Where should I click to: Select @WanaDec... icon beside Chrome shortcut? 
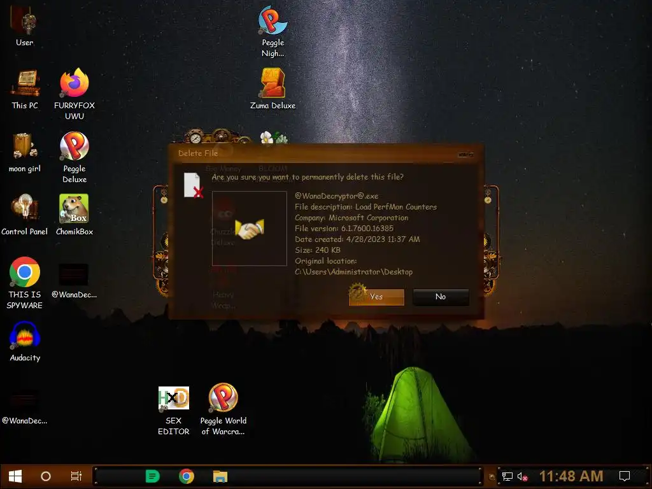click(74, 281)
